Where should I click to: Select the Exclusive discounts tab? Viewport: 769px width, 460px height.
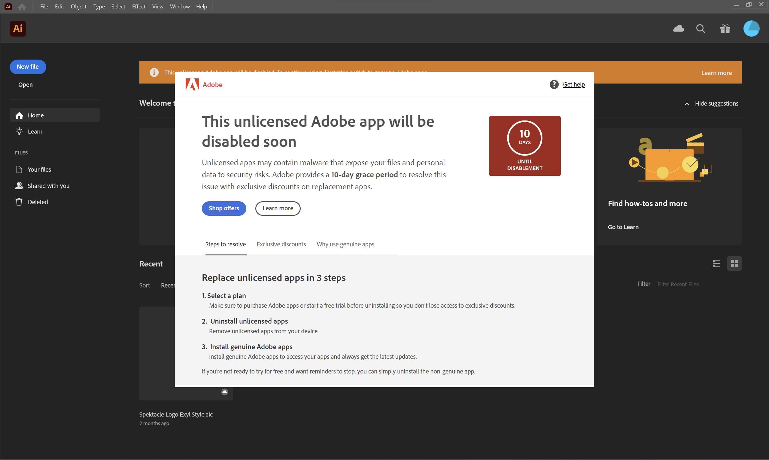coord(281,244)
